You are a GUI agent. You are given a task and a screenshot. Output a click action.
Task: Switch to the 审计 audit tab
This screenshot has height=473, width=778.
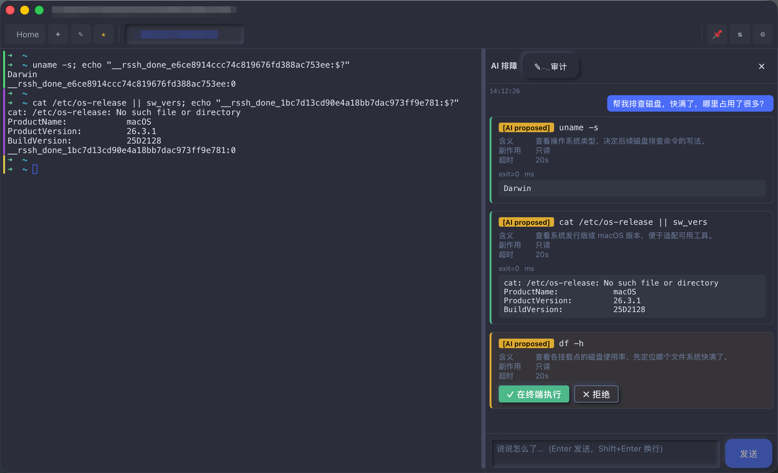tap(551, 66)
